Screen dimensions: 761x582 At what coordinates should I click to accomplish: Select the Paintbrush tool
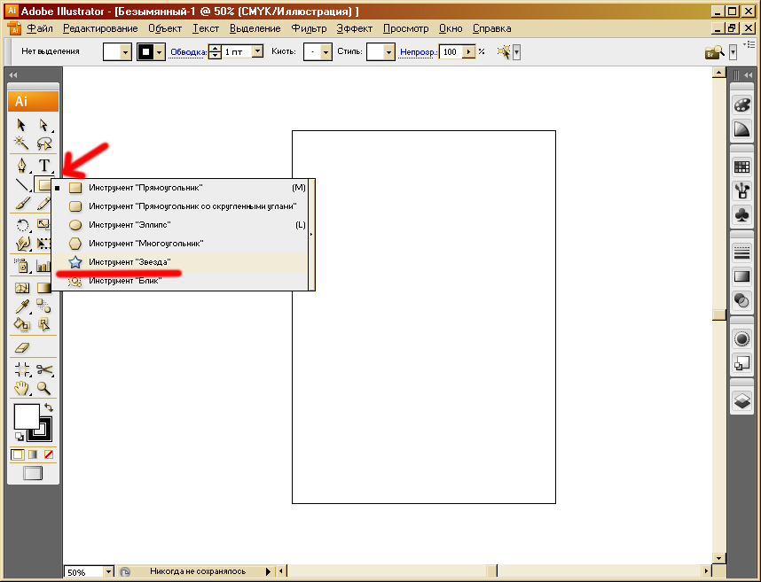click(x=21, y=204)
